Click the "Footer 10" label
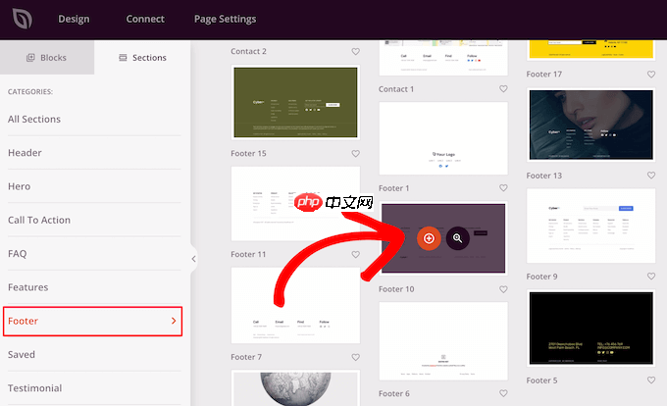Screen dimensions: 667x406 396,289
